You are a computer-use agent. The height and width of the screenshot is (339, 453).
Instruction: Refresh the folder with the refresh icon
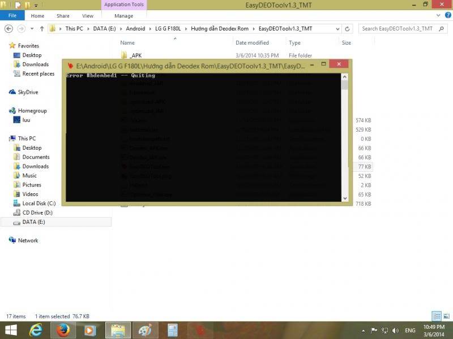point(347,29)
